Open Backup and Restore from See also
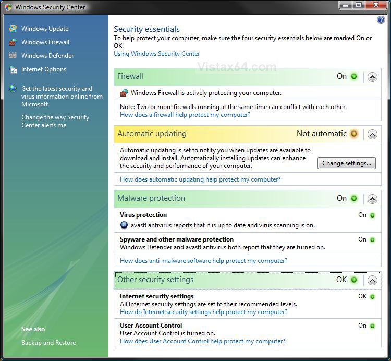The image size is (391, 361). point(48,343)
